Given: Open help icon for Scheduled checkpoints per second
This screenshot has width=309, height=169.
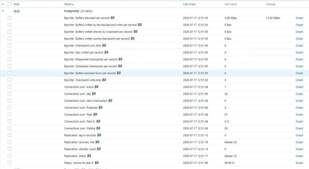Looking at the screenshot, I should (x=120, y=66).
